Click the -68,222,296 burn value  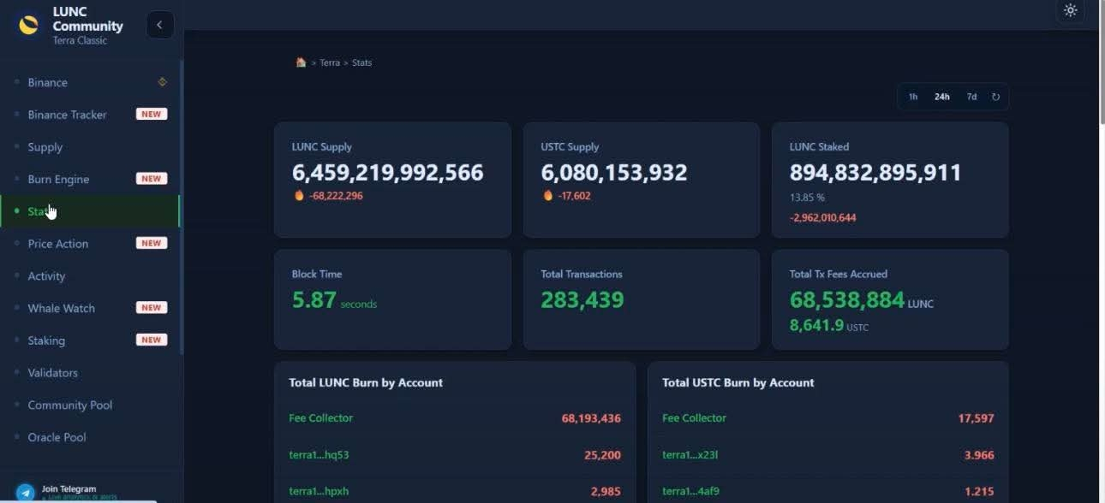pos(336,196)
